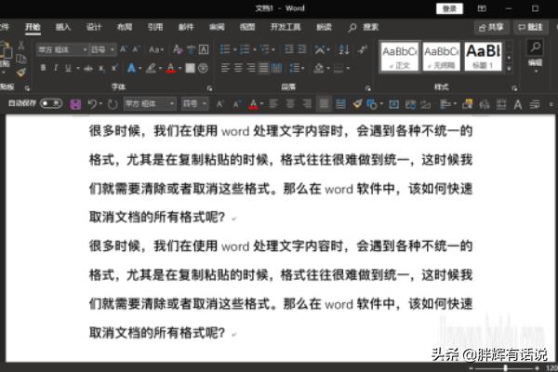558x372 pixels.
Task: Open the Home tab
Action: pos(33,27)
